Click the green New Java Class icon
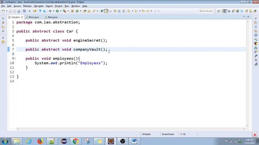The height and width of the screenshot is (145, 259). tap(77, 11)
